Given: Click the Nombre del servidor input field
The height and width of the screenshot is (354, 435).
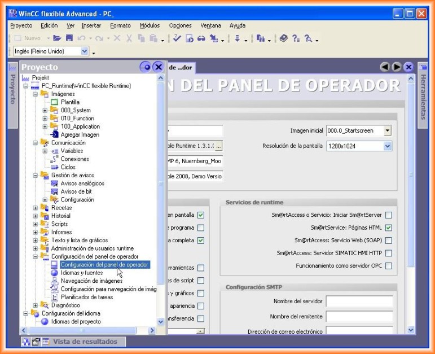Looking at the screenshot, I should tap(359, 301).
